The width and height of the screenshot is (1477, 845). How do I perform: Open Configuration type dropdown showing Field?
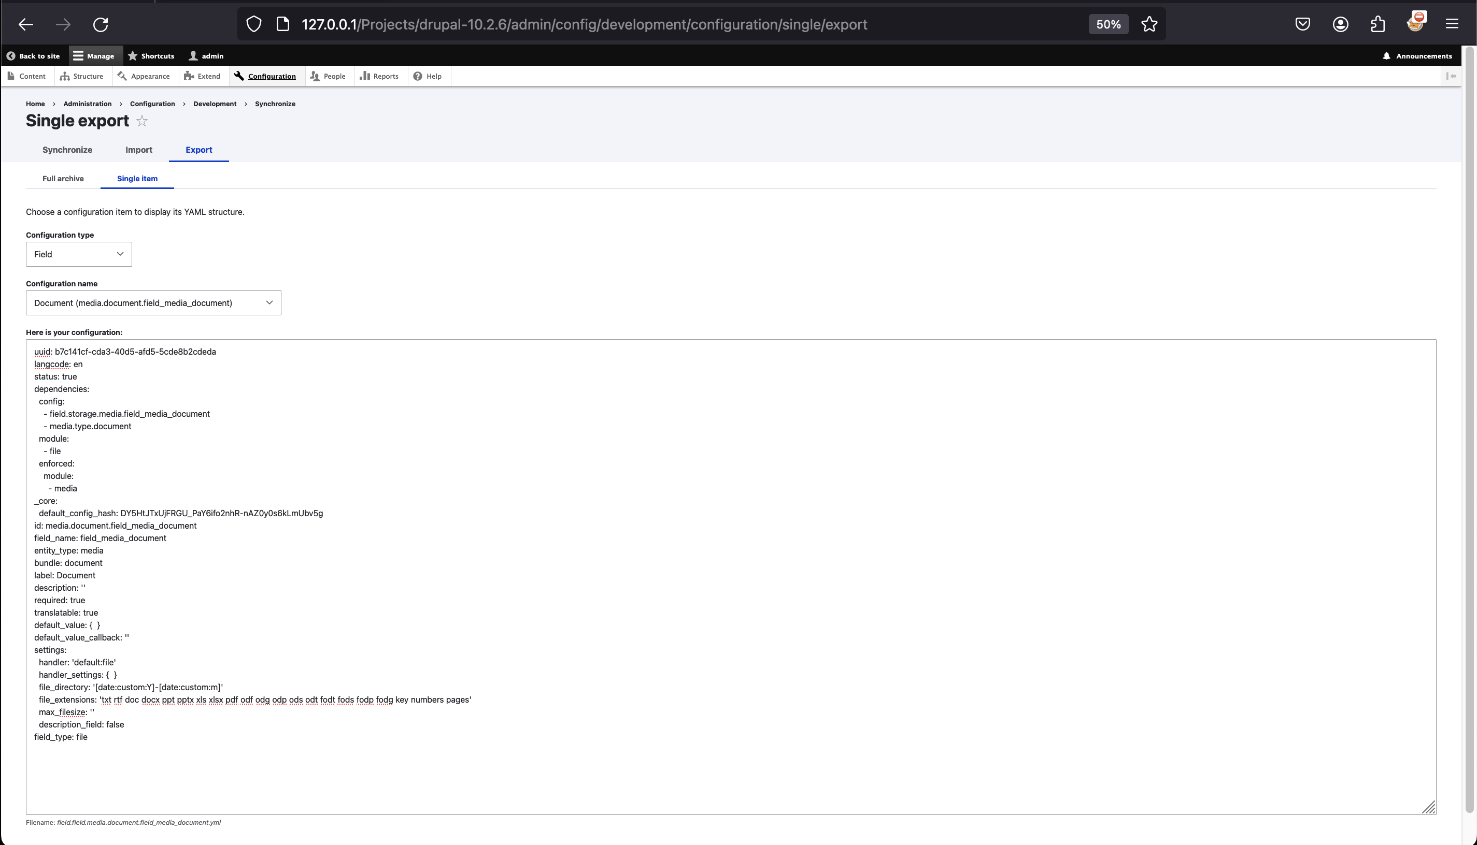[x=78, y=254]
